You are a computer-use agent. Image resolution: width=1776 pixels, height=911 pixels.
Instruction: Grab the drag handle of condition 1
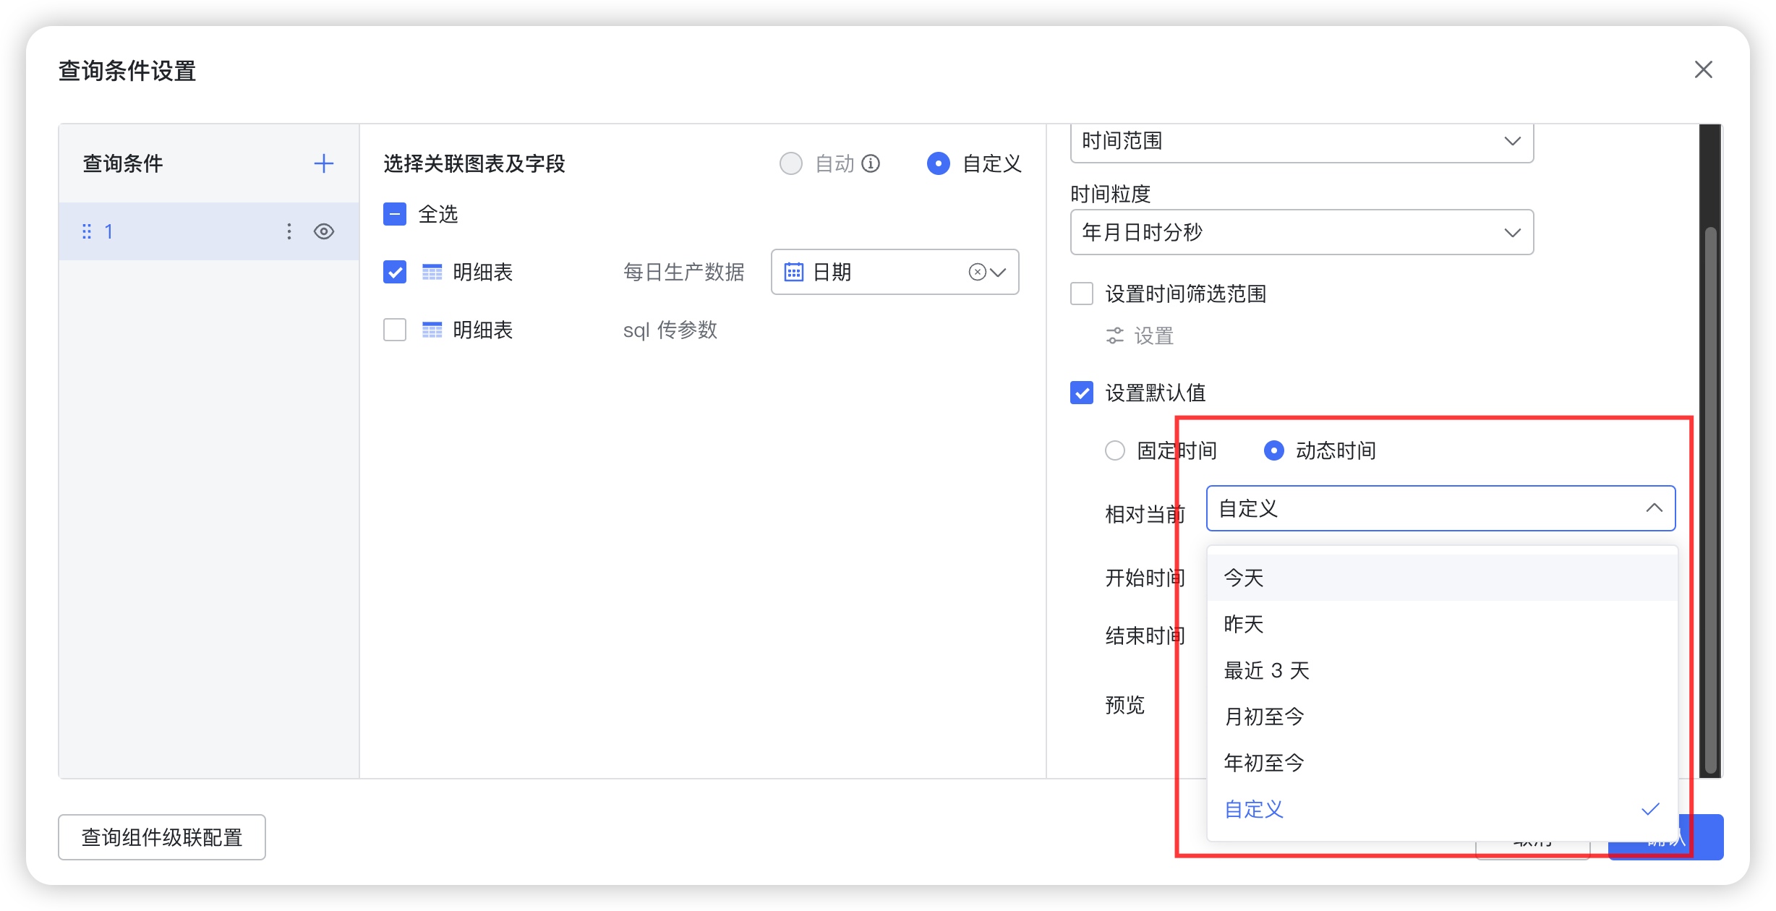coord(87,231)
